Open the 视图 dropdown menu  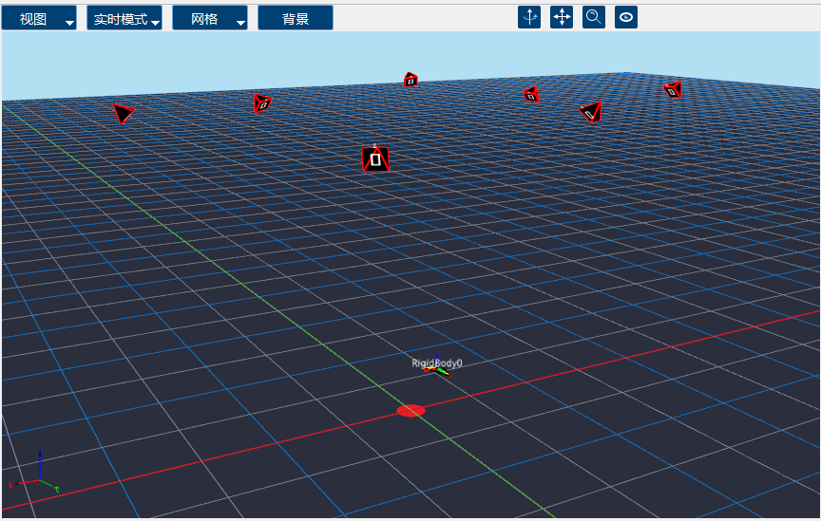click(x=39, y=18)
